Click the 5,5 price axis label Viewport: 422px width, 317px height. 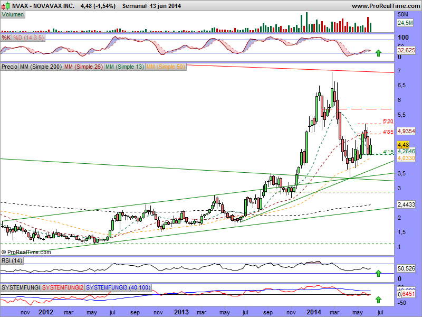coord(402,115)
